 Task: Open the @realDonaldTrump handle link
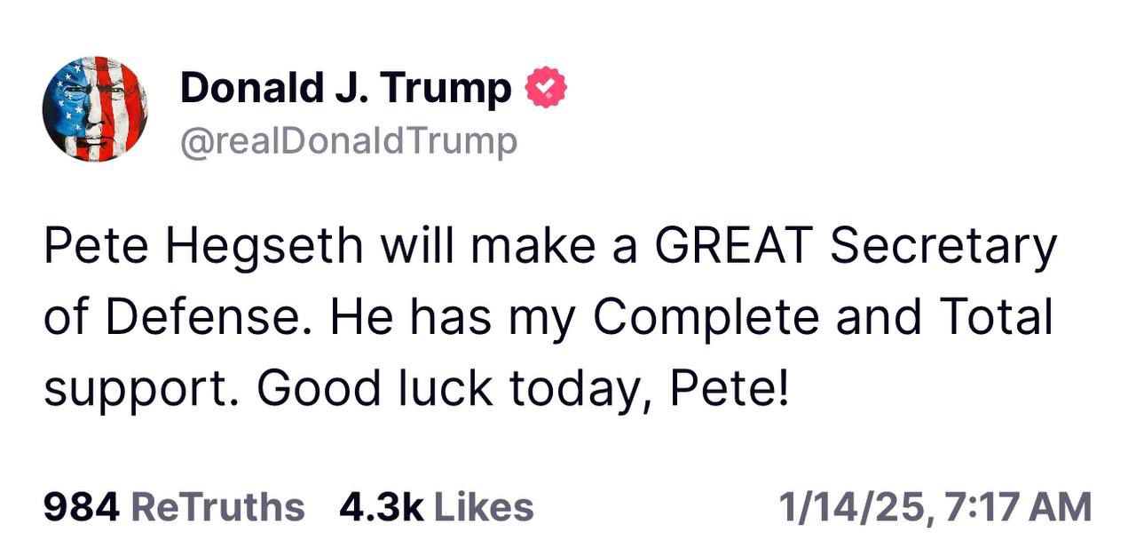348,141
